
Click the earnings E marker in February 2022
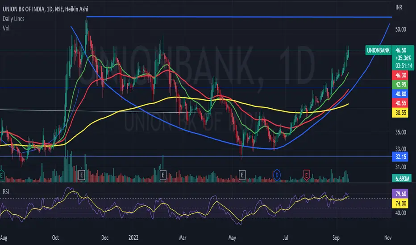[163, 175]
